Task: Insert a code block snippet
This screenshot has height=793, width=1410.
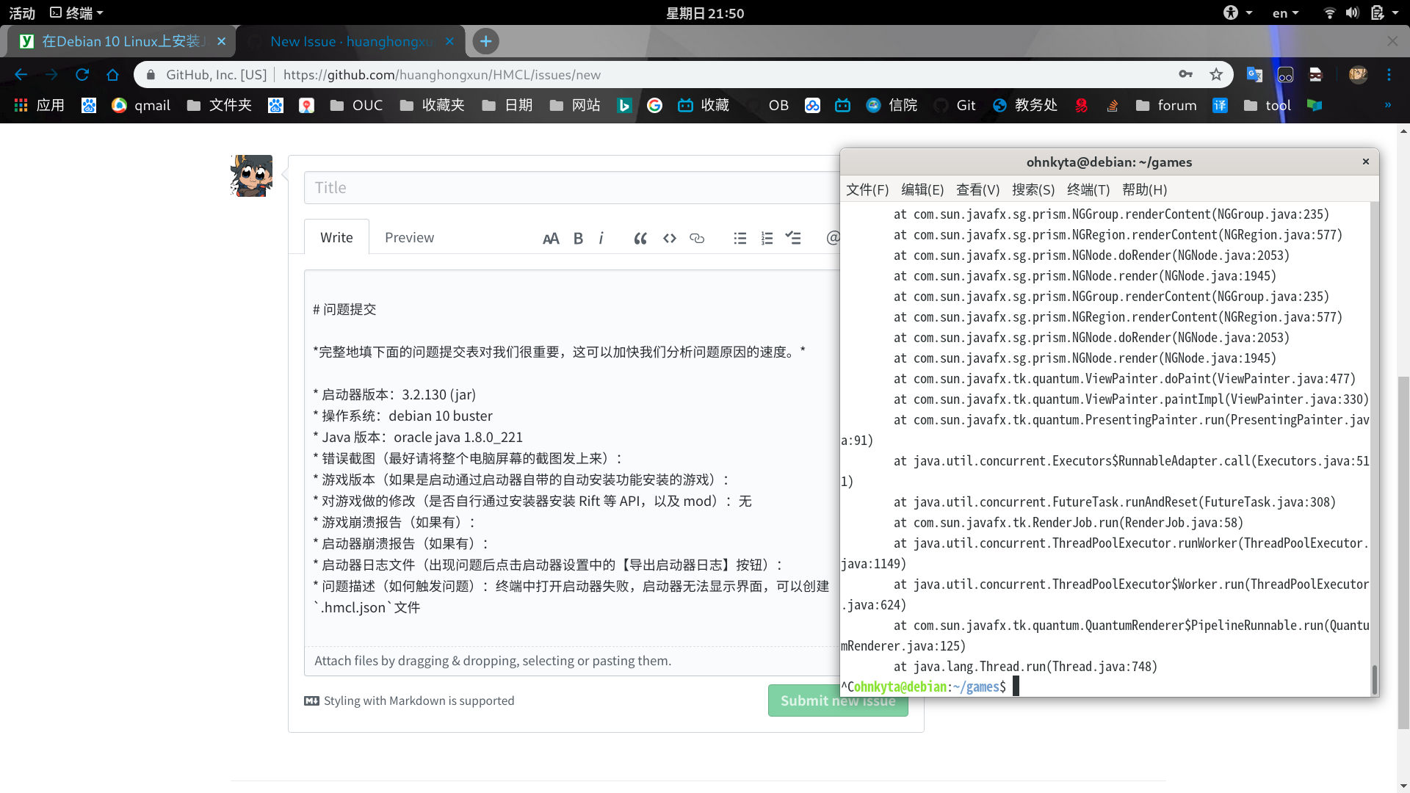Action: pyautogui.click(x=669, y=238)
